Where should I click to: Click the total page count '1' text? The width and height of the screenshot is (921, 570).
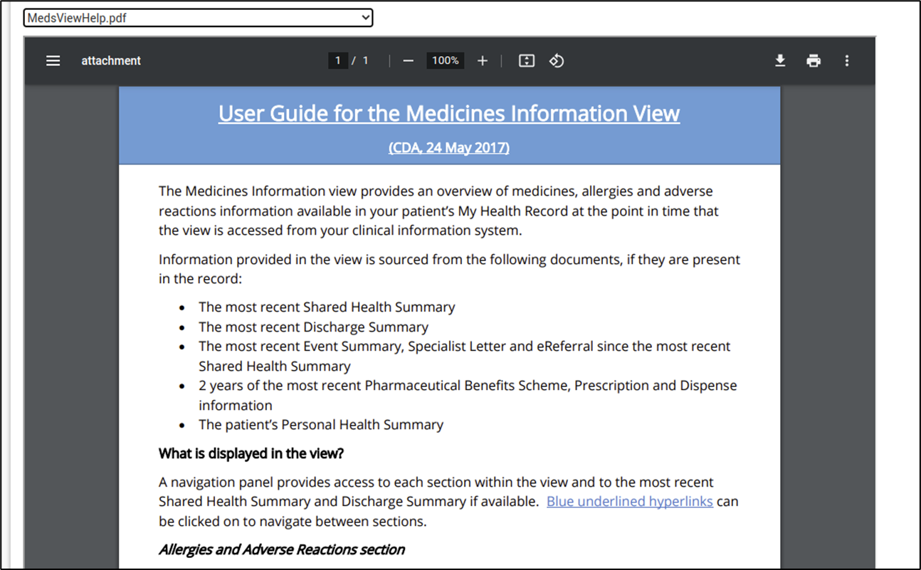click(x=366, y=61)
